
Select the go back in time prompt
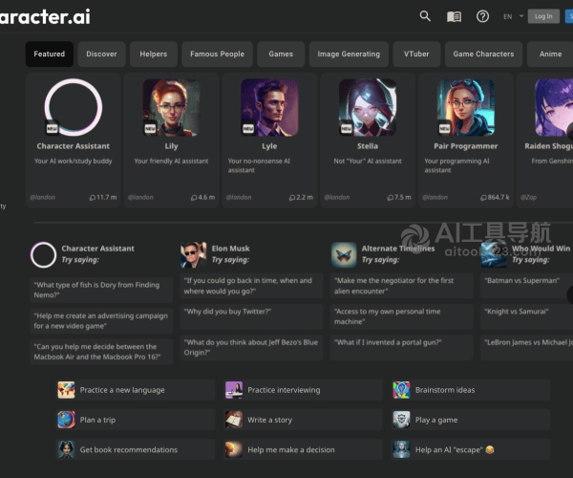[x=251, y=286]
